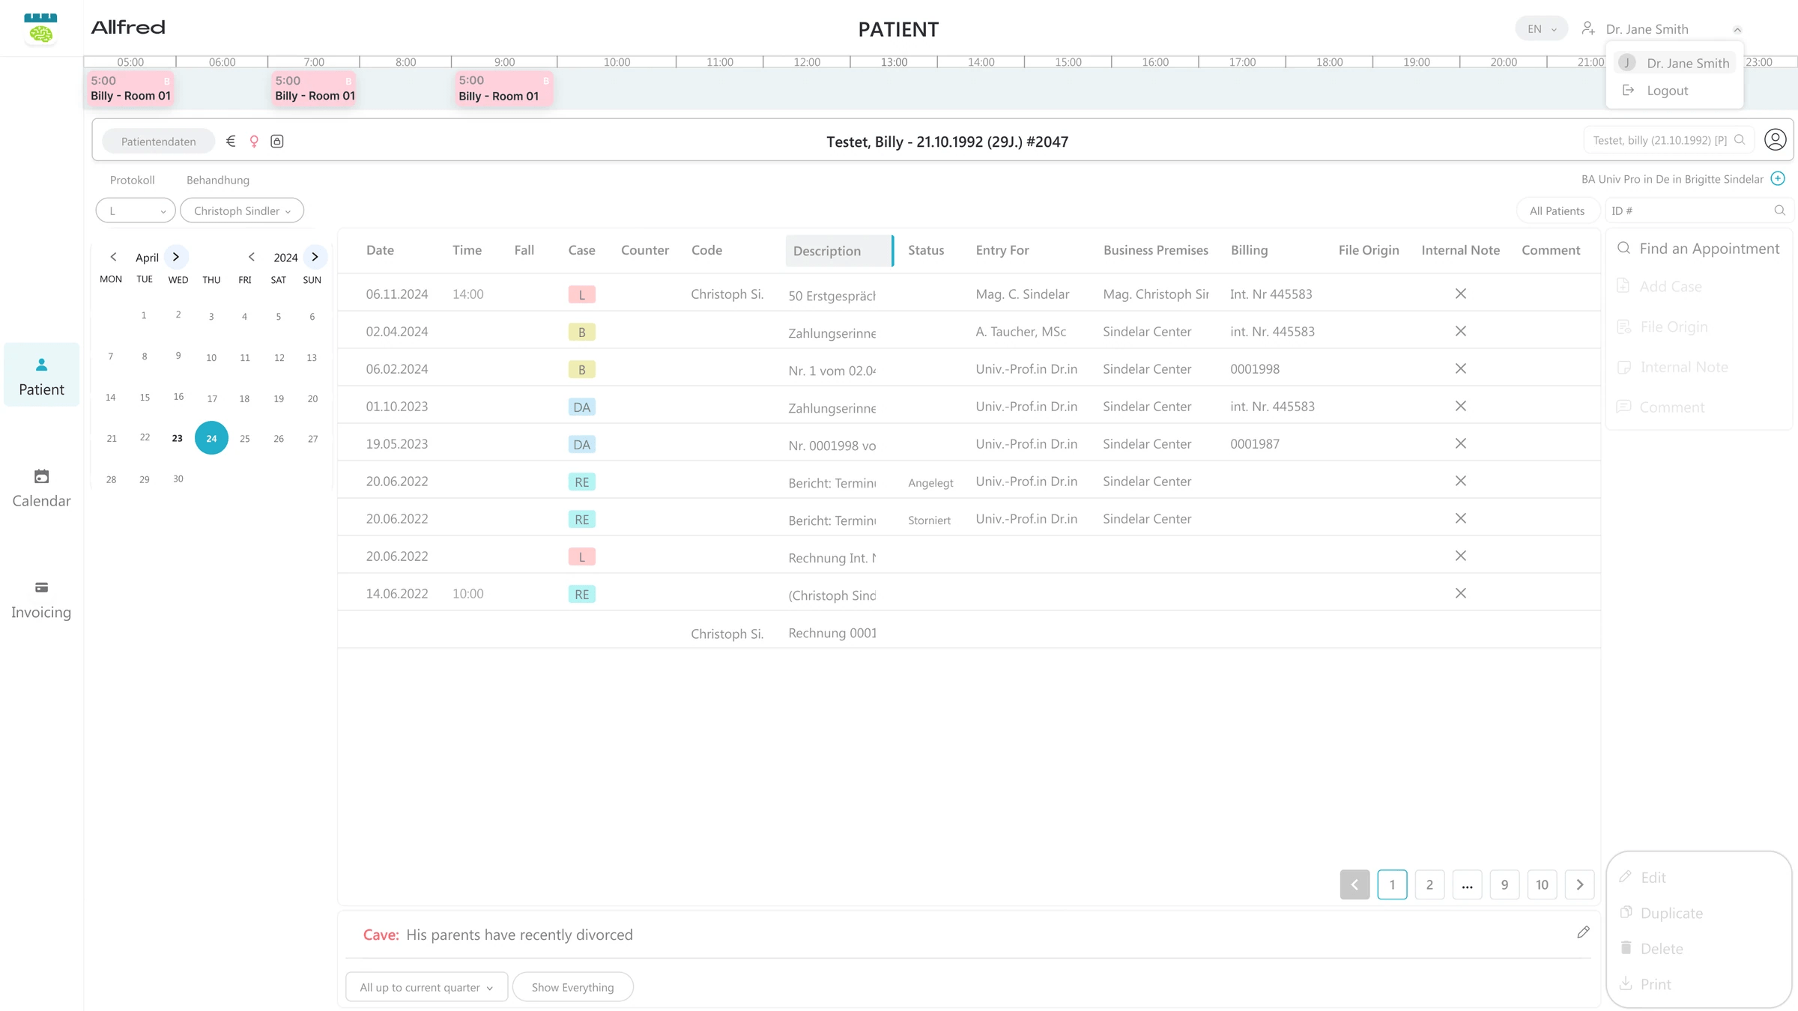Screen dimensions: 1798x1011
Task: Select April 23 in the calendar
Action: click(177, 438)
